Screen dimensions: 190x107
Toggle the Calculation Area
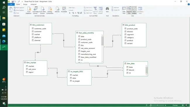click(140, 10)
